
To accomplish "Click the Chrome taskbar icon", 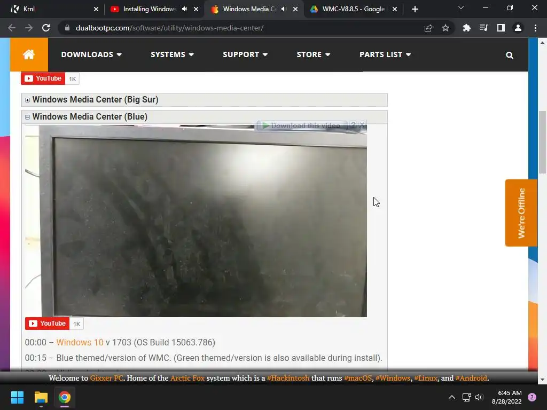I will tap(65, 397).
